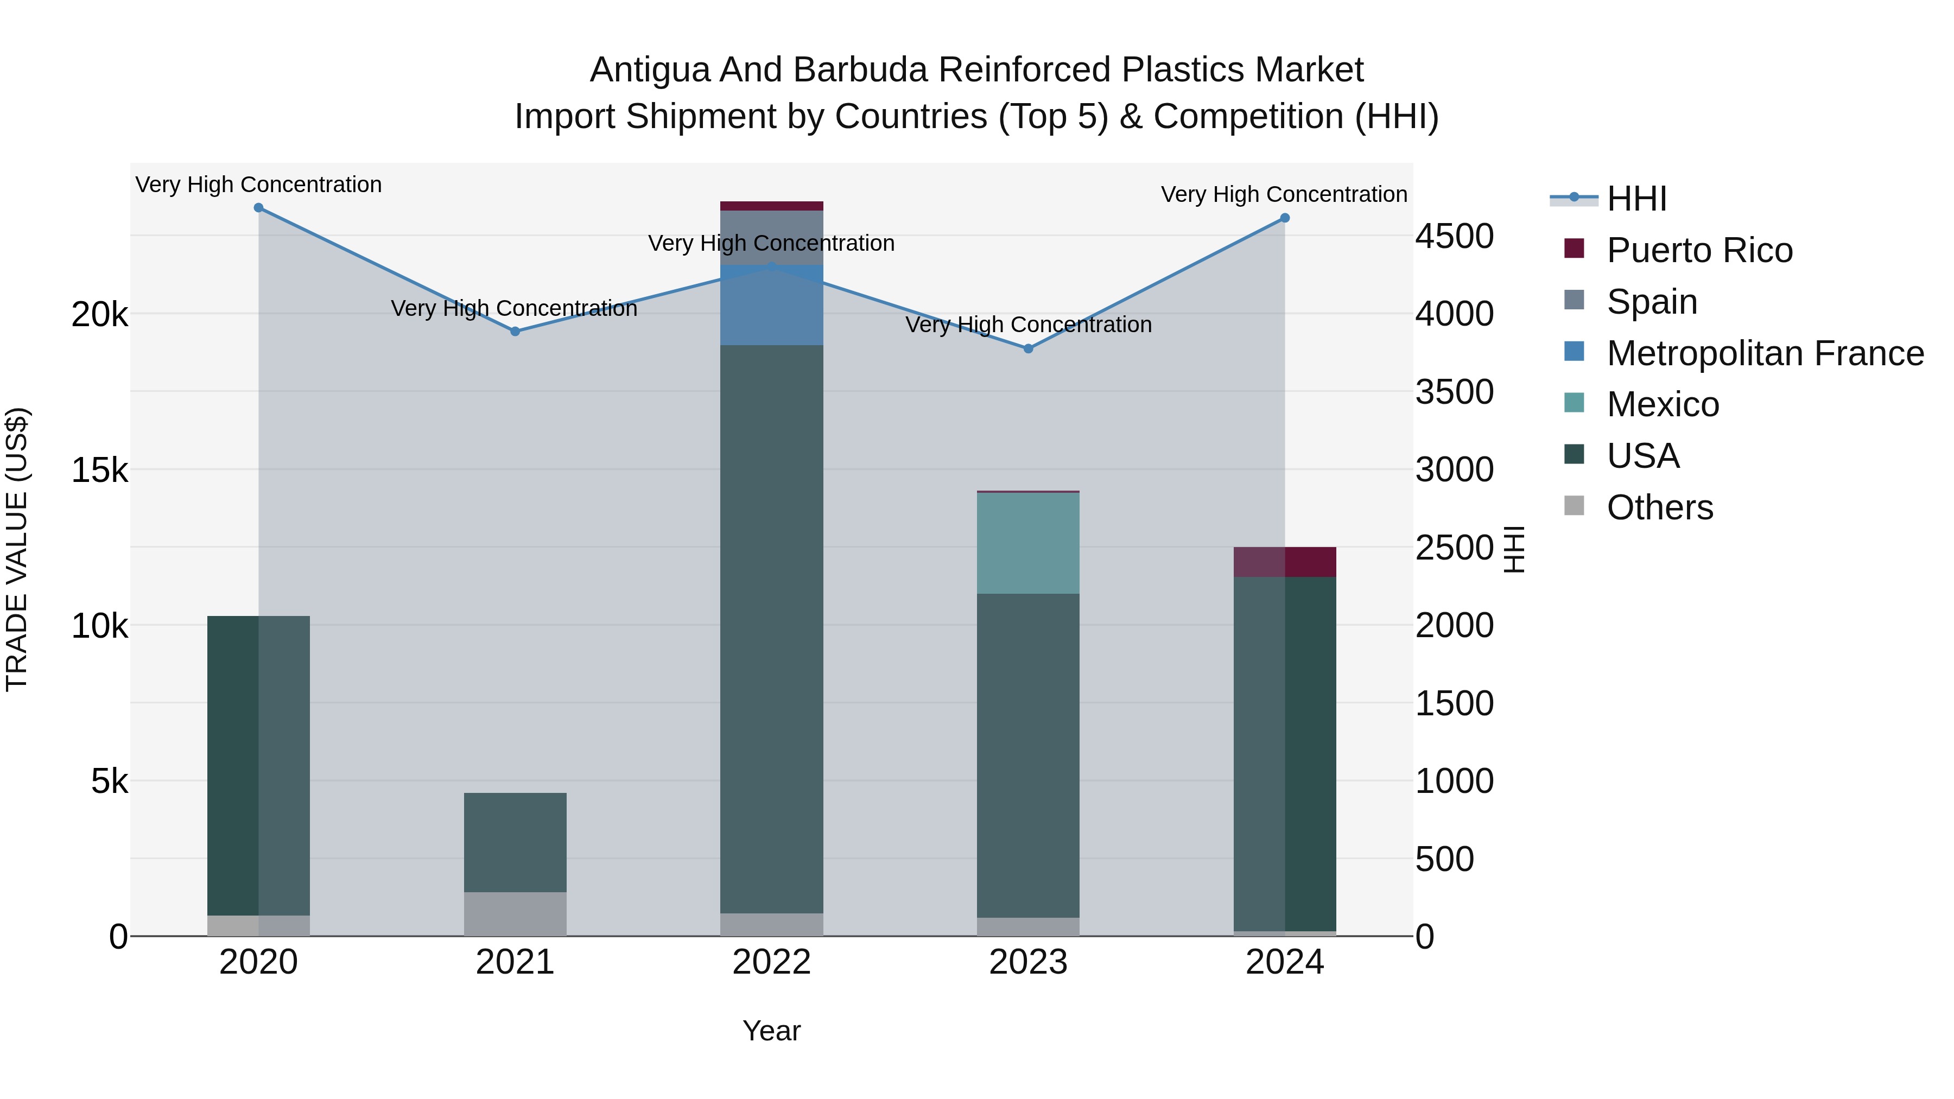Click the Metropolitan France blue legend swatch
Image resolution: width=1954 pixels, height=1099 pixels.
pos(1574,351)
